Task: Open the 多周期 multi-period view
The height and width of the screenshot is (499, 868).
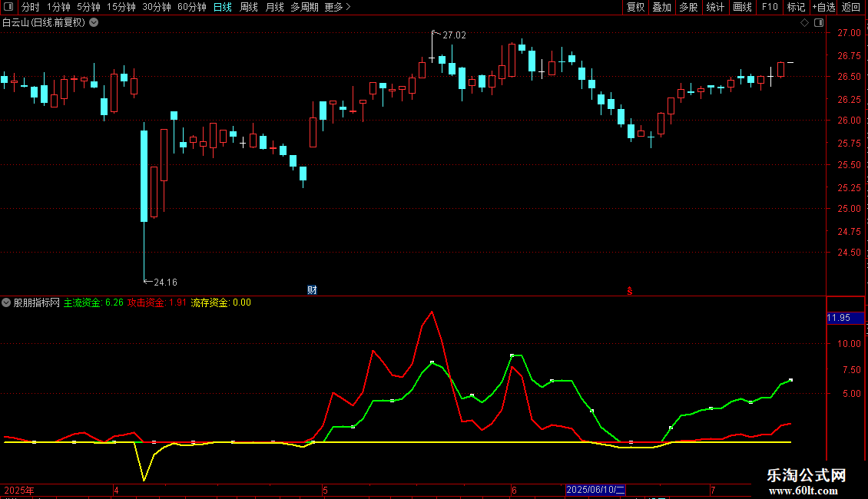Action: click(304, 7)
